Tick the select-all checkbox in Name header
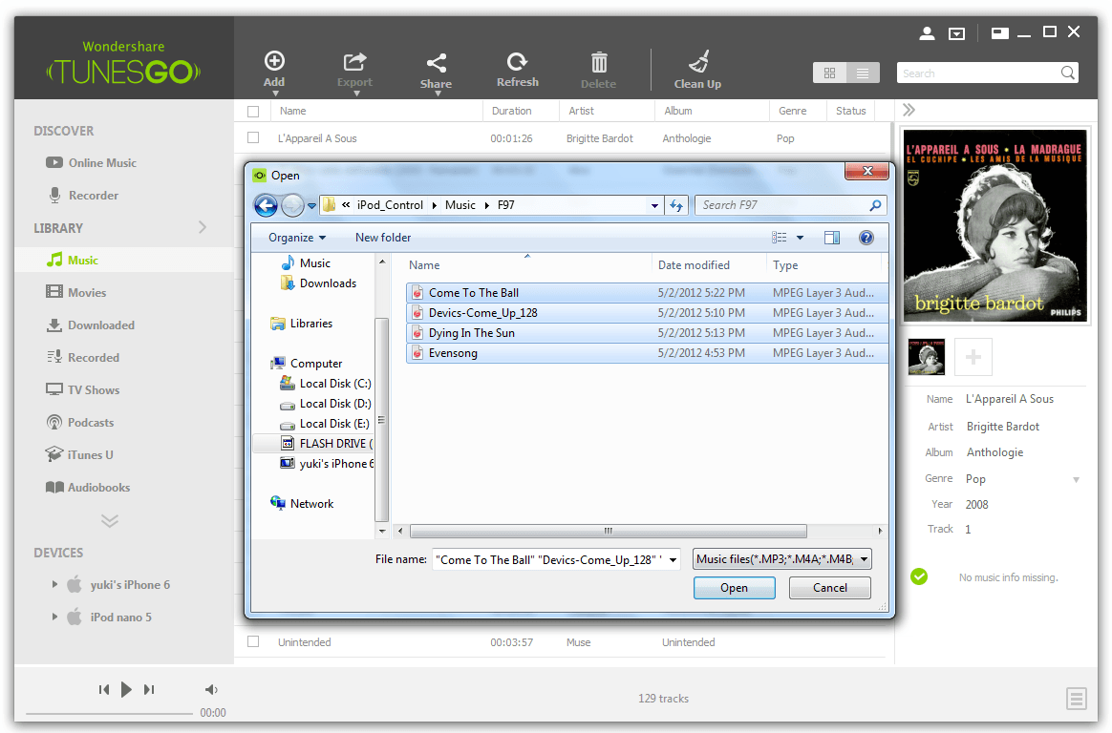 tap(253, 111)
